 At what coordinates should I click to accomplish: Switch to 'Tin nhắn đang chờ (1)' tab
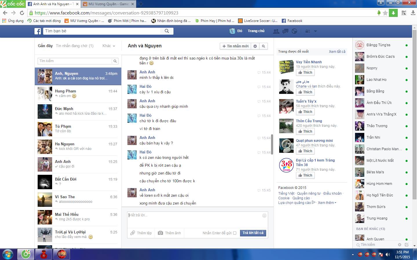click(x=74, y=46)
